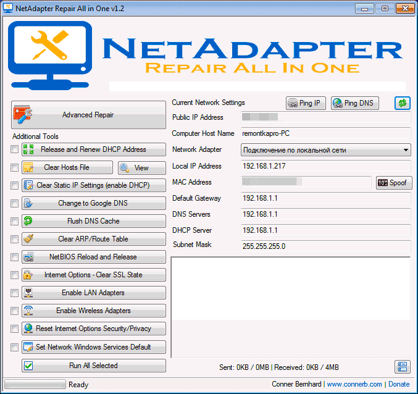Click the green refresh network settings icon
This screenshot has height=394, width=418.
pyautogui.click(x=403, y=103)
